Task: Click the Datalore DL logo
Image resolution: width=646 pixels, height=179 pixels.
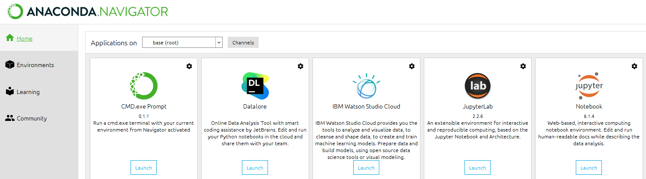Action: pyautogui.click(x=255, y=85)
